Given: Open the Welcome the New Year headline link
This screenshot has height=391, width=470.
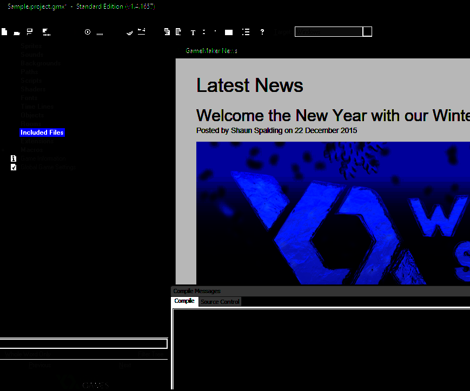Looking at the screenshot, I should (x=333, y=116).
